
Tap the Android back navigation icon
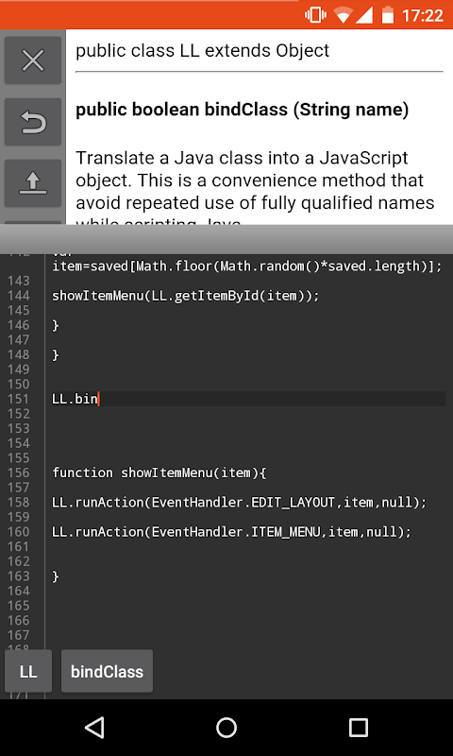[x=94, y=727]
